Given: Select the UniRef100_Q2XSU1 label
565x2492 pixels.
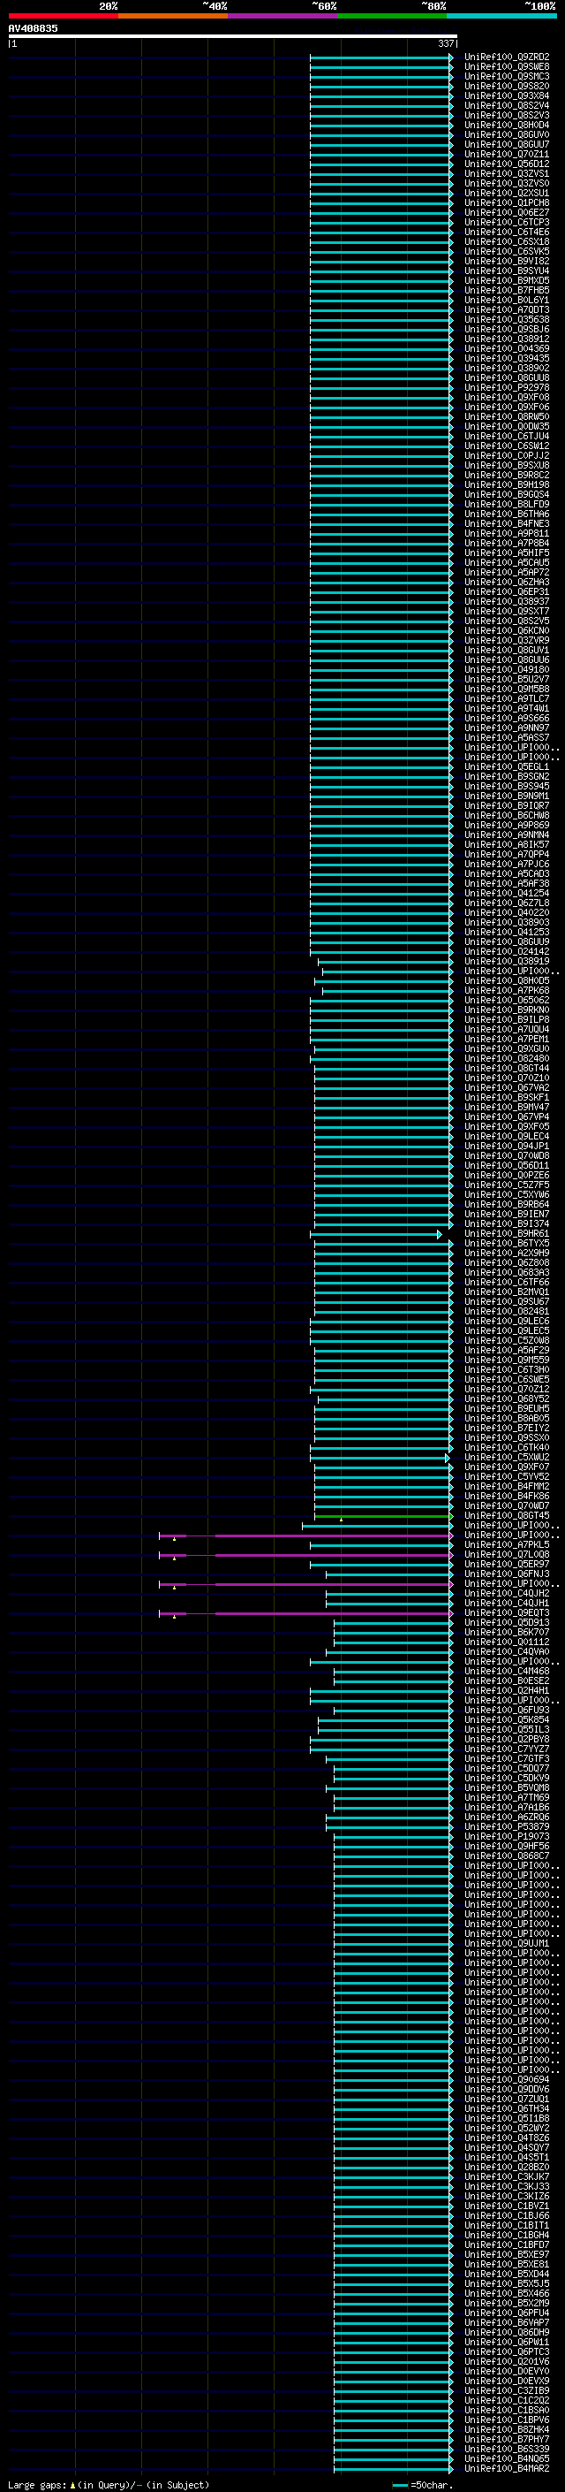Looking at the screenshot, I should [x=506, y=194].
